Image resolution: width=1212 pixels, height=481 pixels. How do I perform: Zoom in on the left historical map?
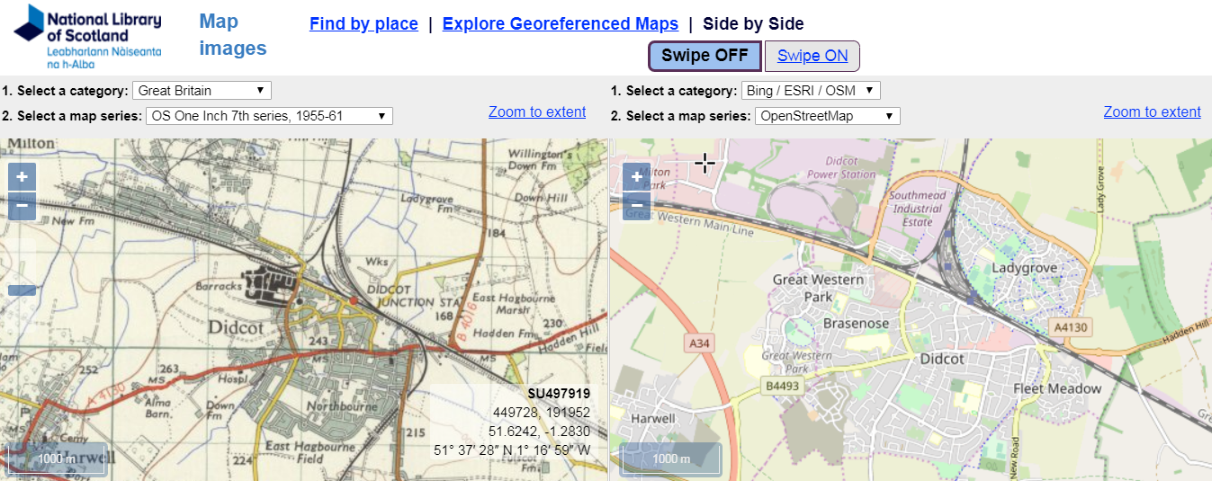tap(22, 177)
